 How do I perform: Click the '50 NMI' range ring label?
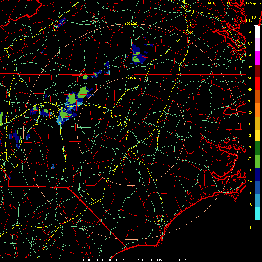click(131, 78)
